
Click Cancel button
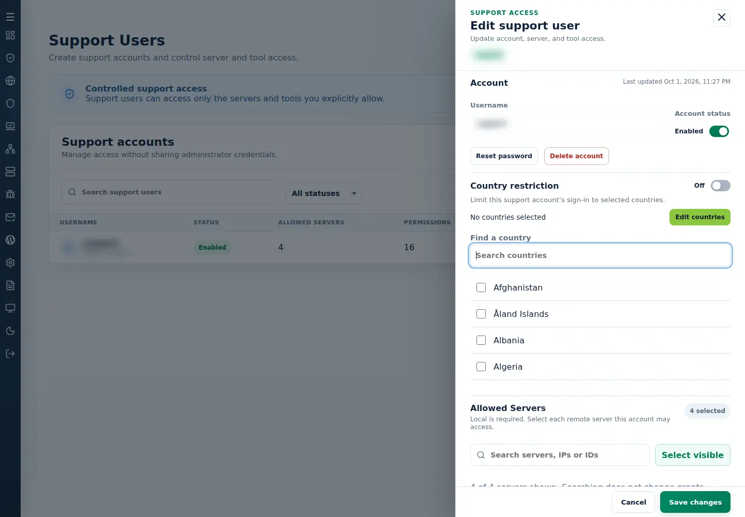pos(634,502)
